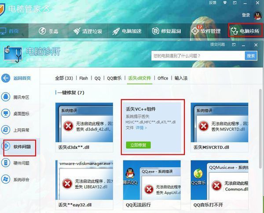Click the 搜索 search button
Screen dimensions: 264x213
(x=251, y=56)
